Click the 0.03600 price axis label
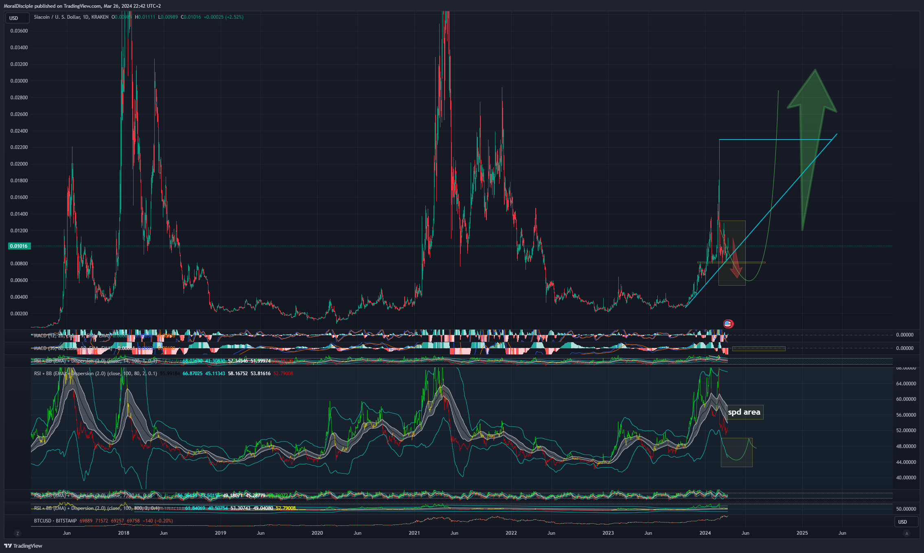The width and height of the screenshot is (924, 553). (19, 31)
